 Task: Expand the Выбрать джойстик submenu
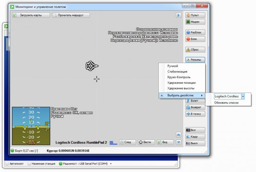coord(182,95)
